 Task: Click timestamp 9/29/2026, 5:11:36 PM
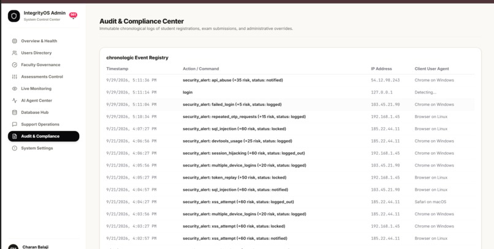131,80
